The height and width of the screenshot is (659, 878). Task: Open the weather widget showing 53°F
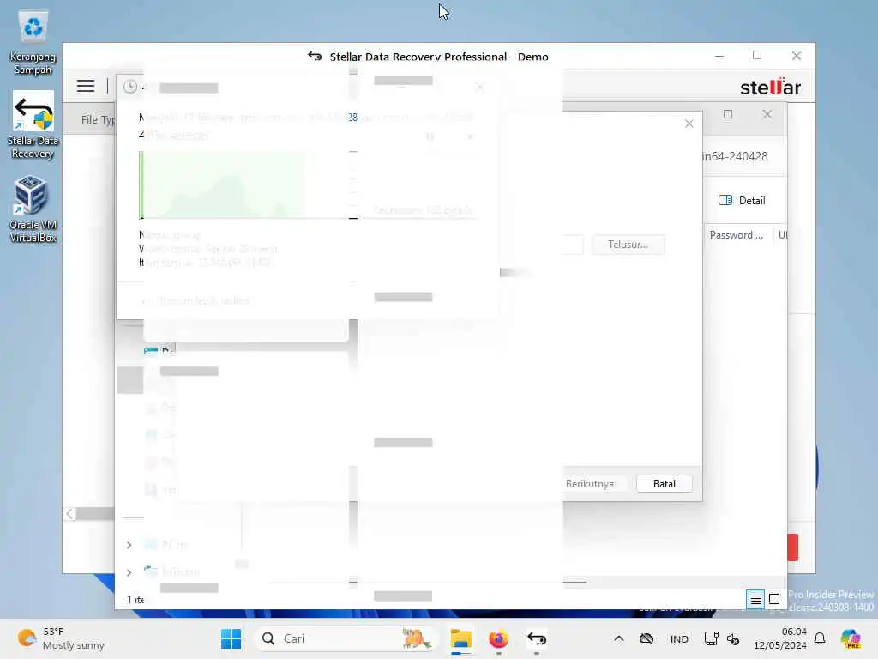click(61, 638)
